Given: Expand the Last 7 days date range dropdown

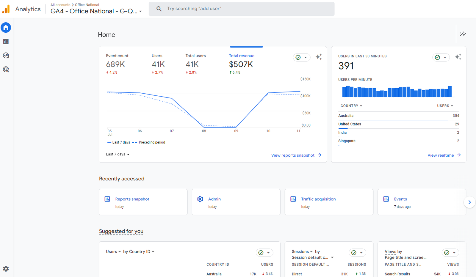Looking at the screenshot, I should coord(118,154).
